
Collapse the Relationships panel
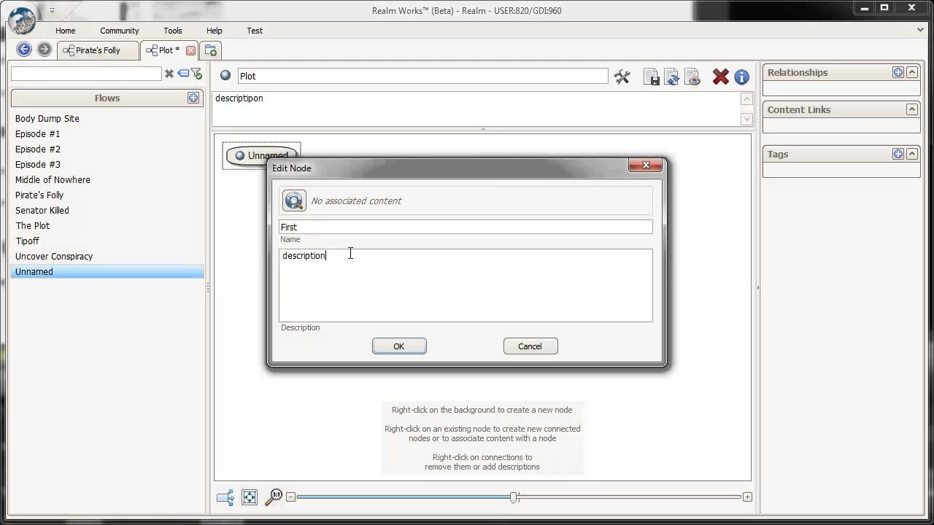click(912, 72)
